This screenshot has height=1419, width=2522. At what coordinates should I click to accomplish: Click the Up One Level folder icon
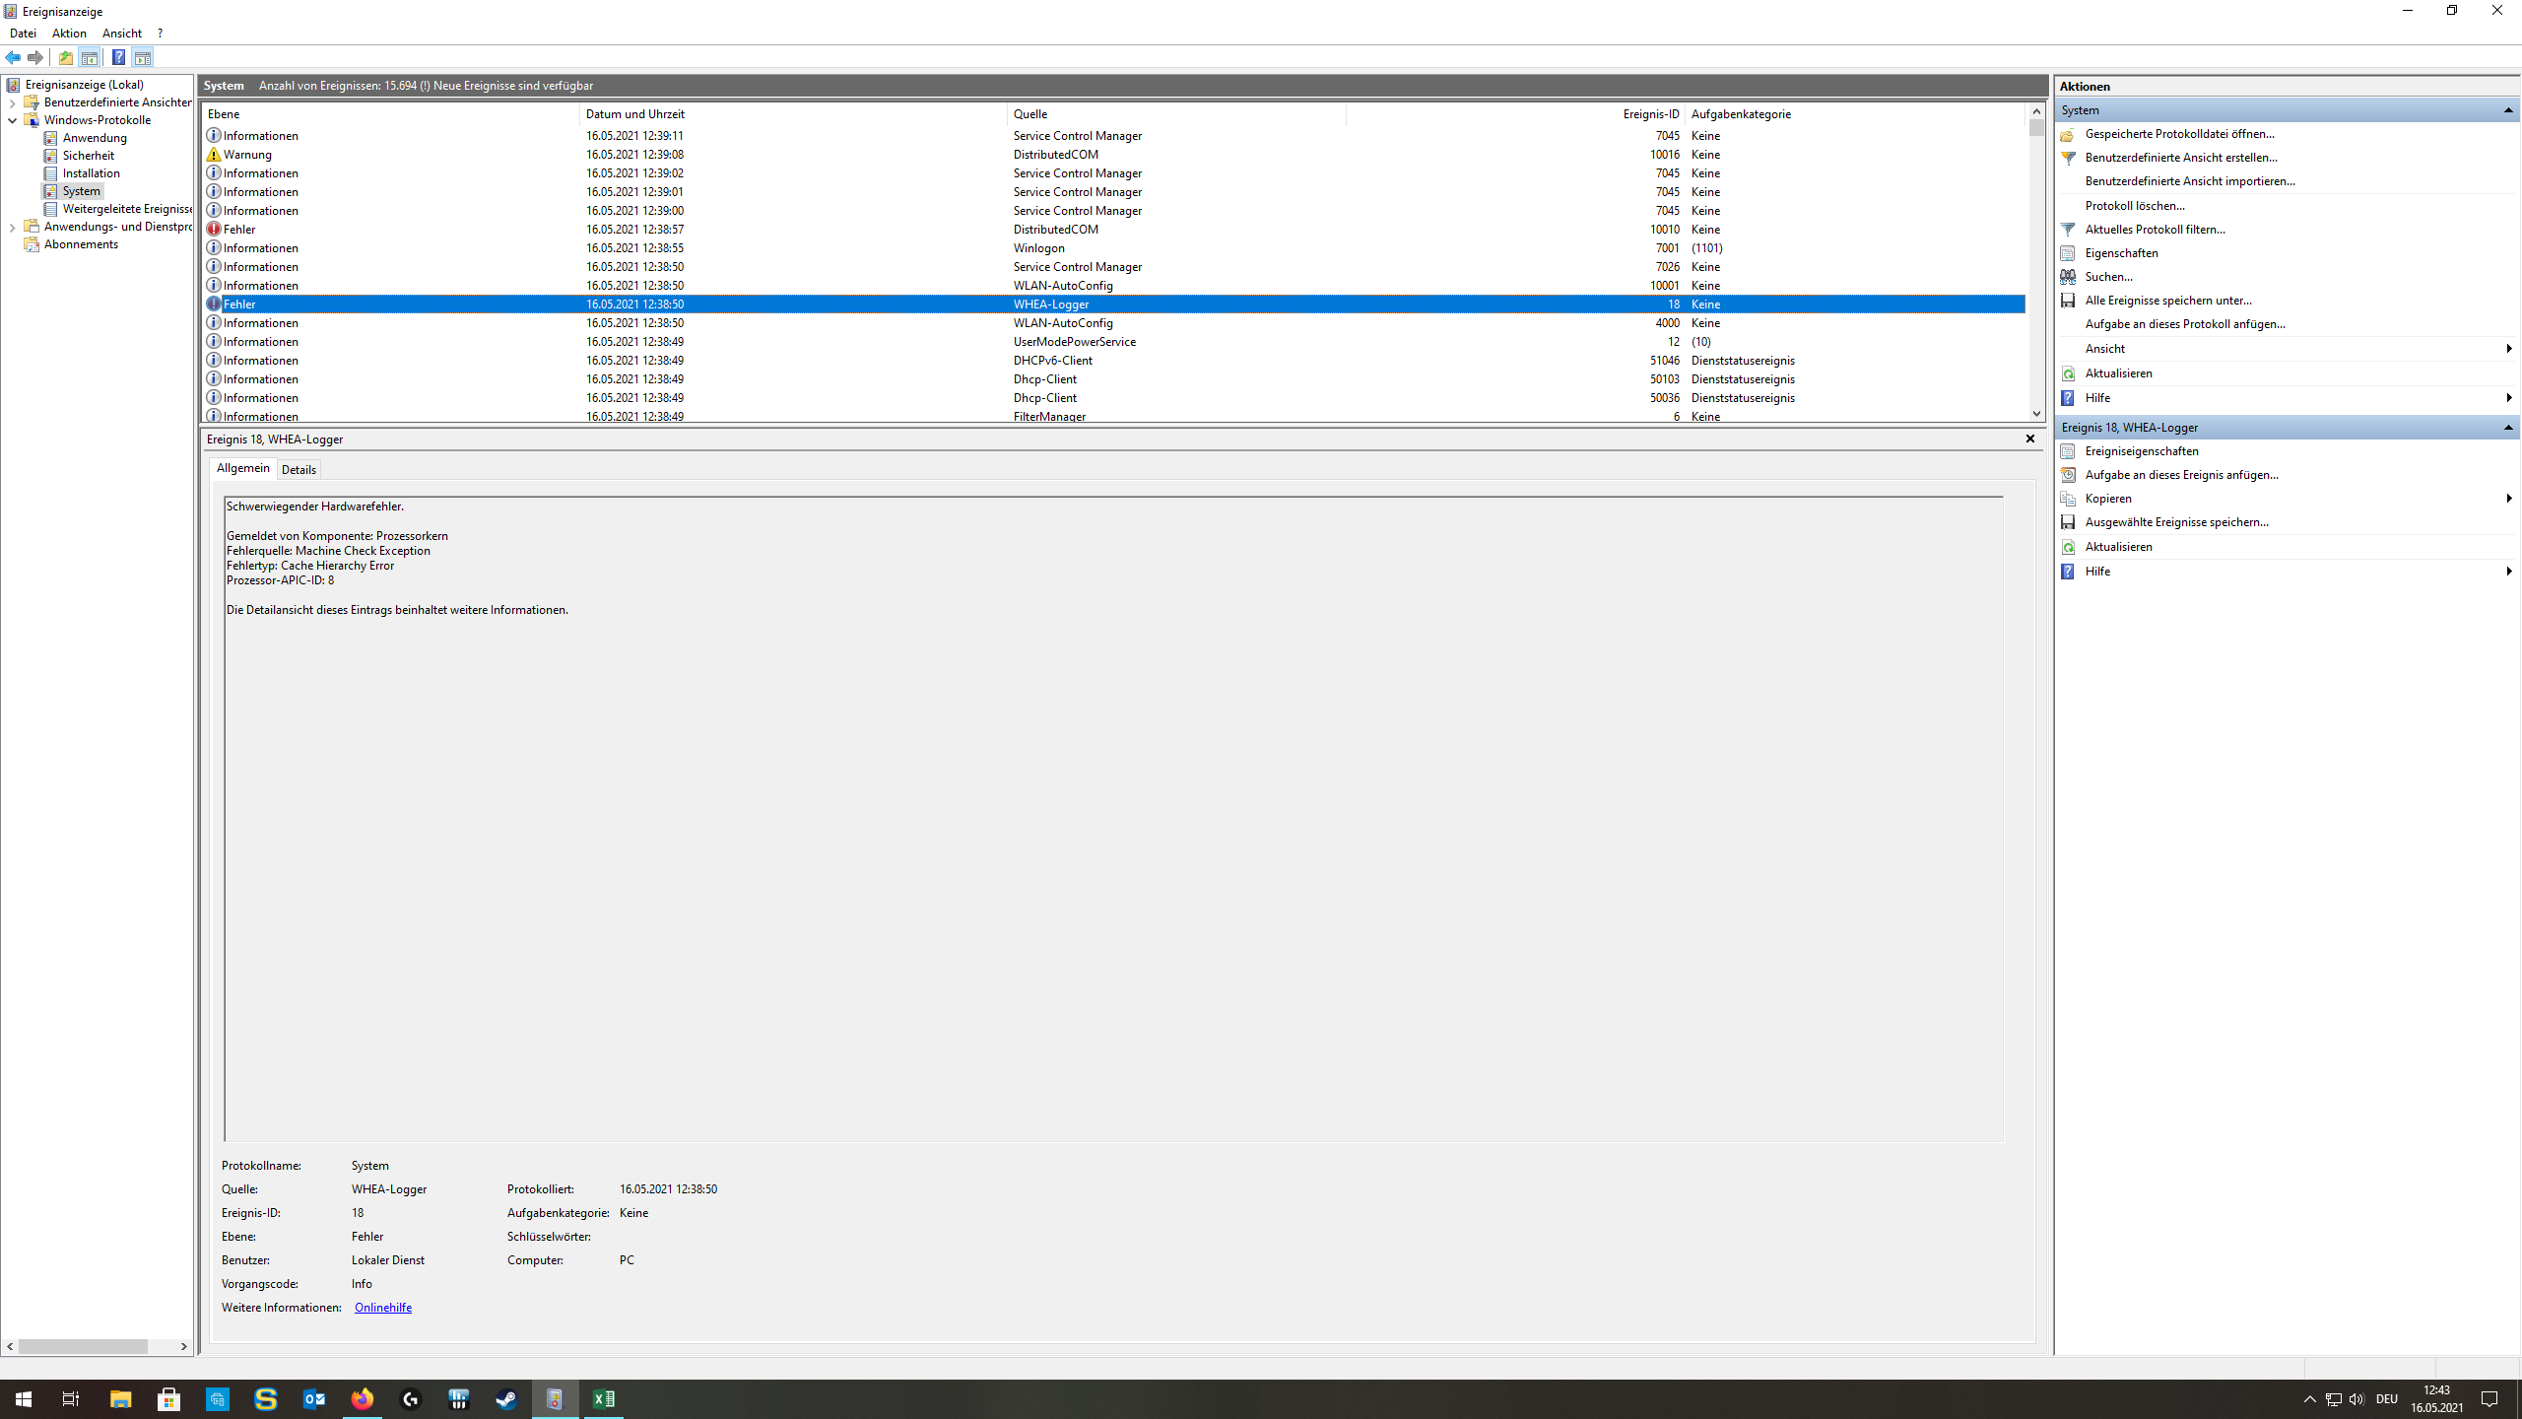pos(65,57)
